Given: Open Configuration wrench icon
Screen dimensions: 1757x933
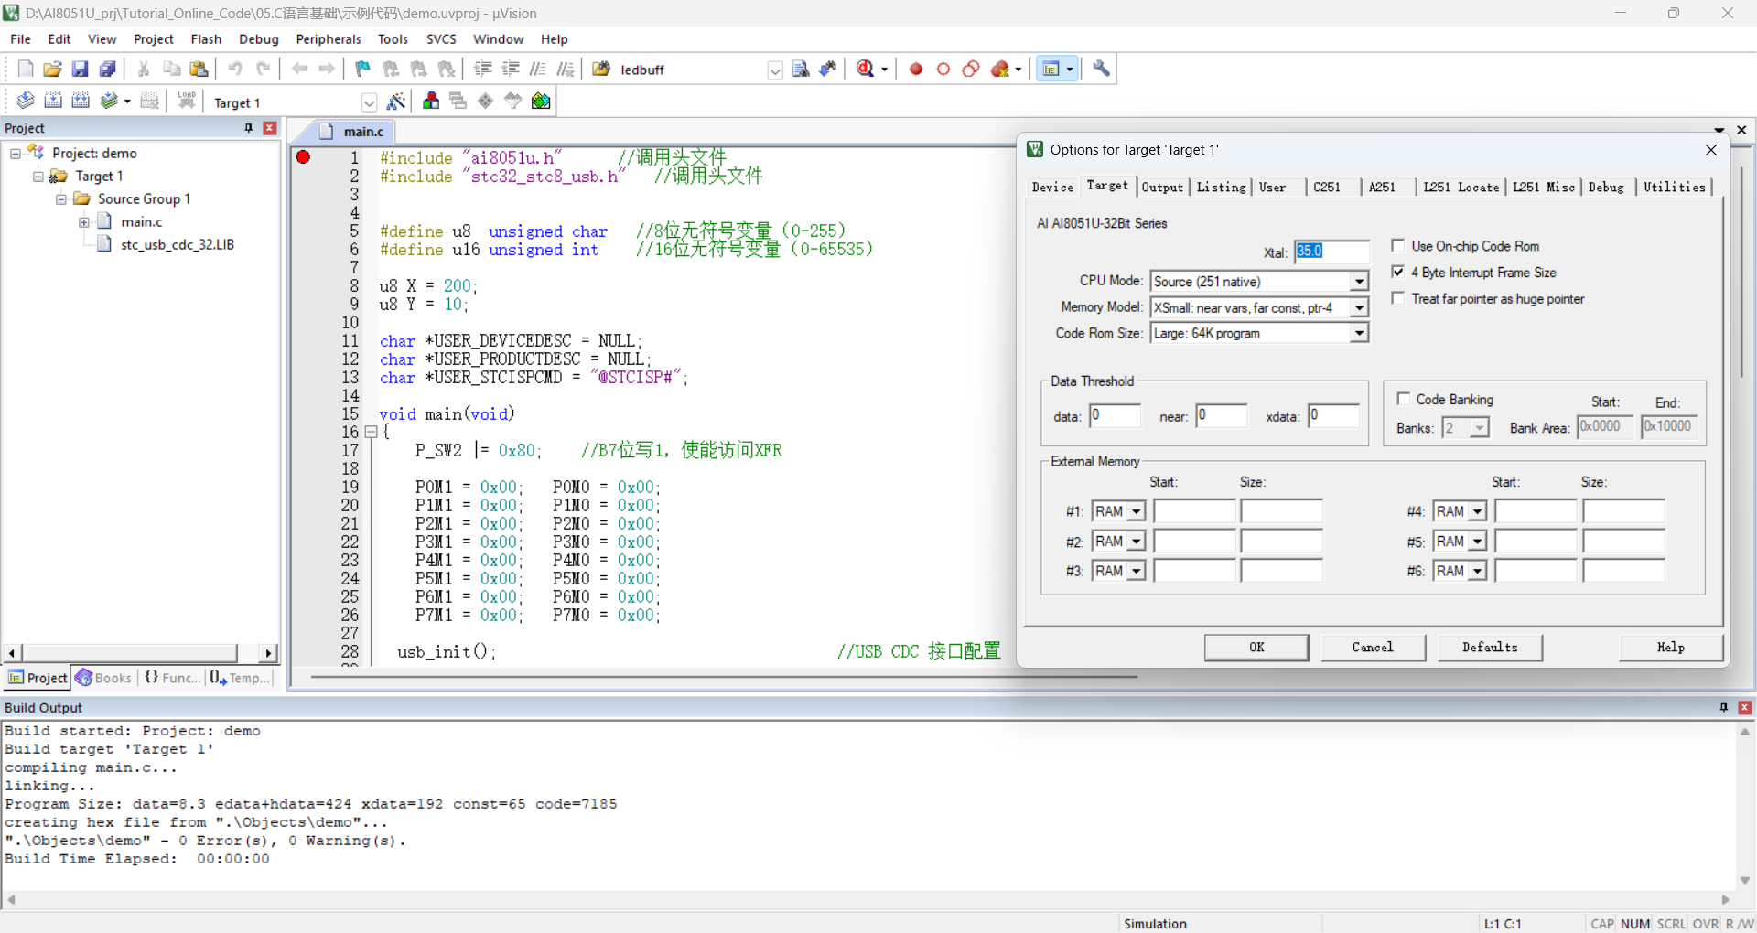Looking at the screenshot, I should click(x=1102, y=69).
